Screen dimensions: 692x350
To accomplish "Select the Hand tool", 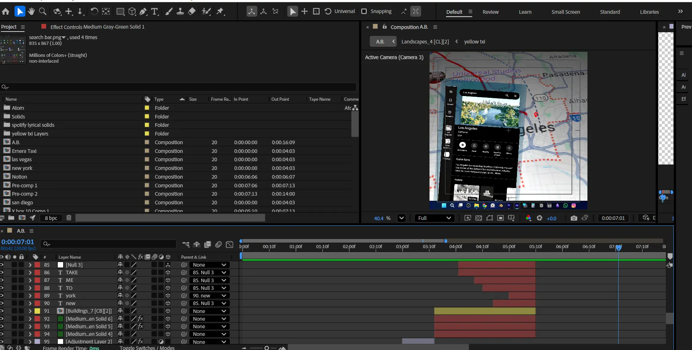I will click(31, 12).
